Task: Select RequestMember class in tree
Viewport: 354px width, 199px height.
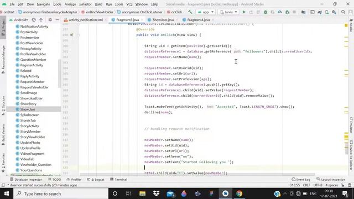Action: point(32,82)
